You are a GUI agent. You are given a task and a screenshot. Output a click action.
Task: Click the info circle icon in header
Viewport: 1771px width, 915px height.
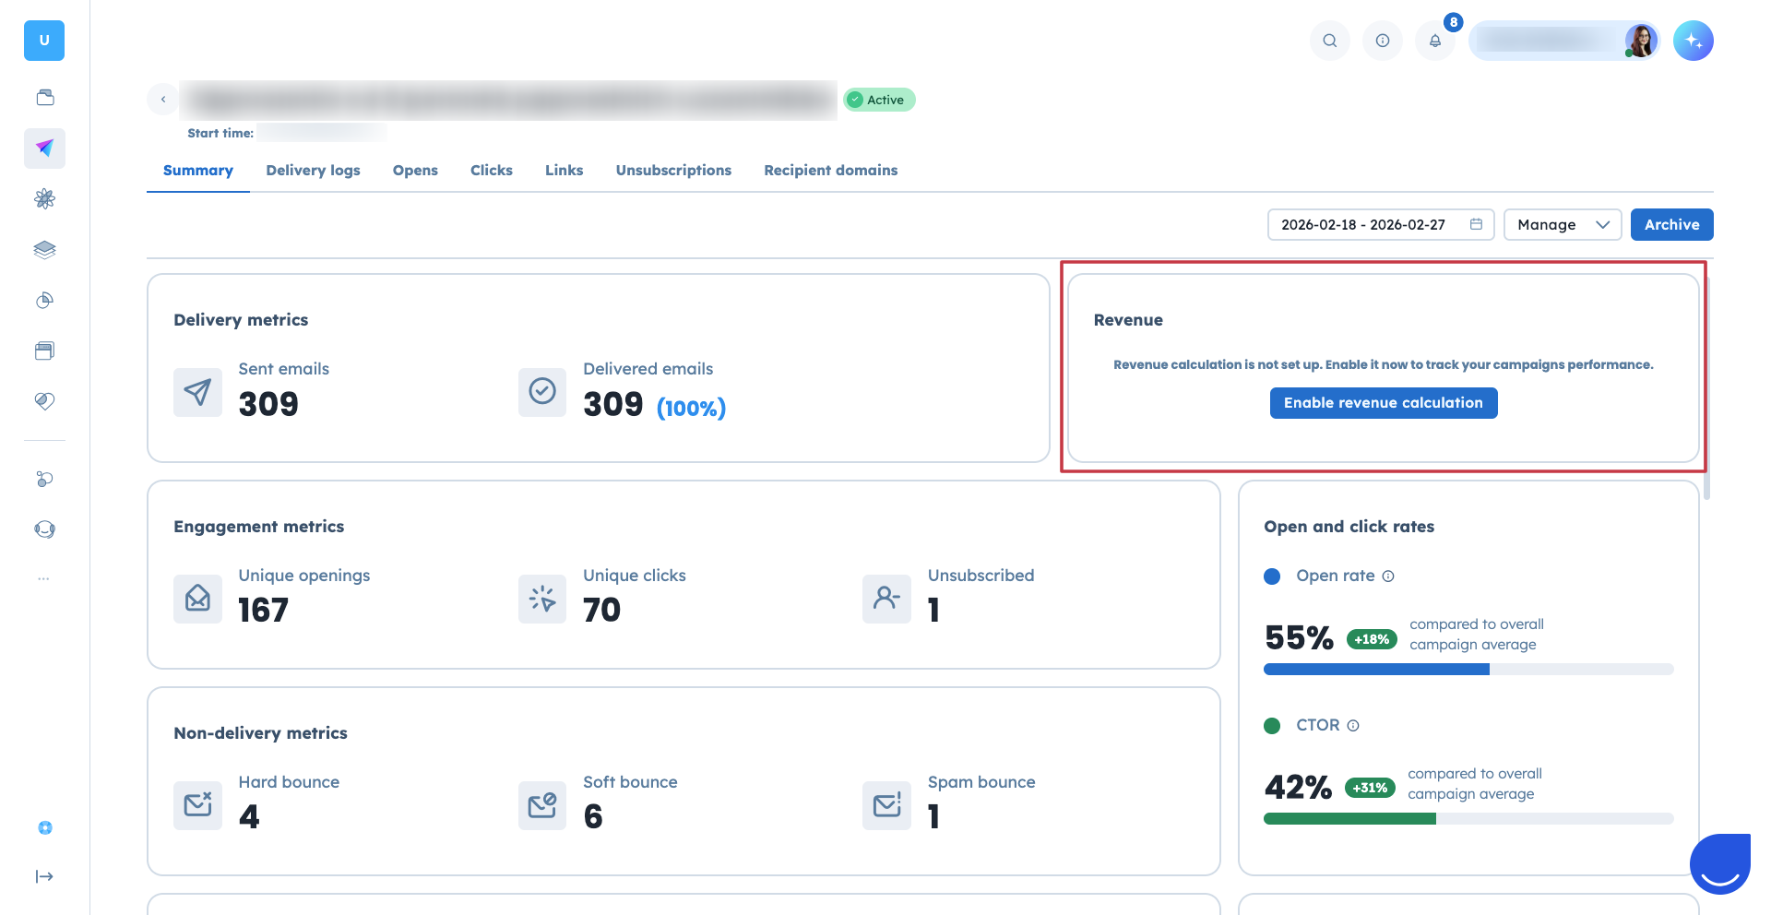[x=1382, y=41]
